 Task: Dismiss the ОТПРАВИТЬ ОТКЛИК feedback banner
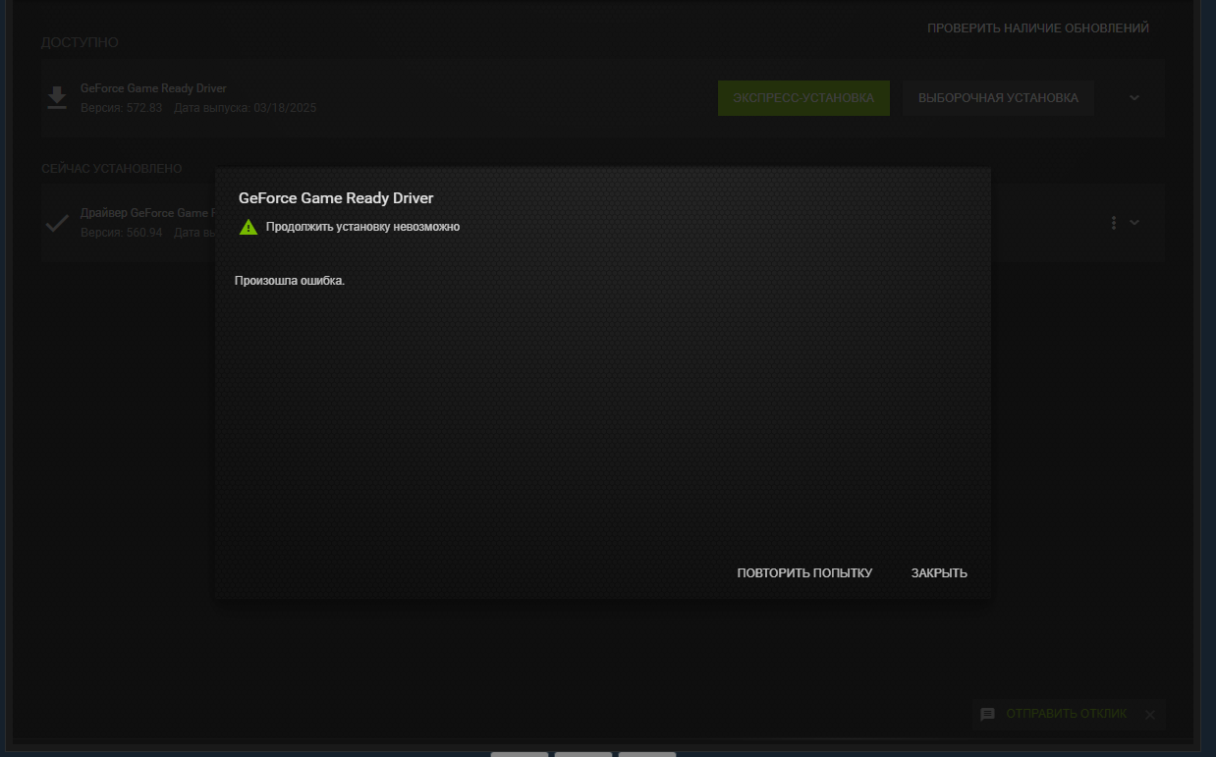(1150, 715)
